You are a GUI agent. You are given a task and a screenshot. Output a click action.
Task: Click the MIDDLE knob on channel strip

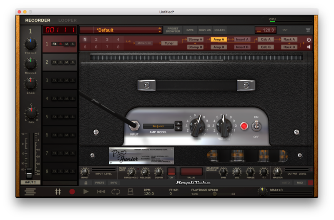pyautogui.click(x=30, y=64)
